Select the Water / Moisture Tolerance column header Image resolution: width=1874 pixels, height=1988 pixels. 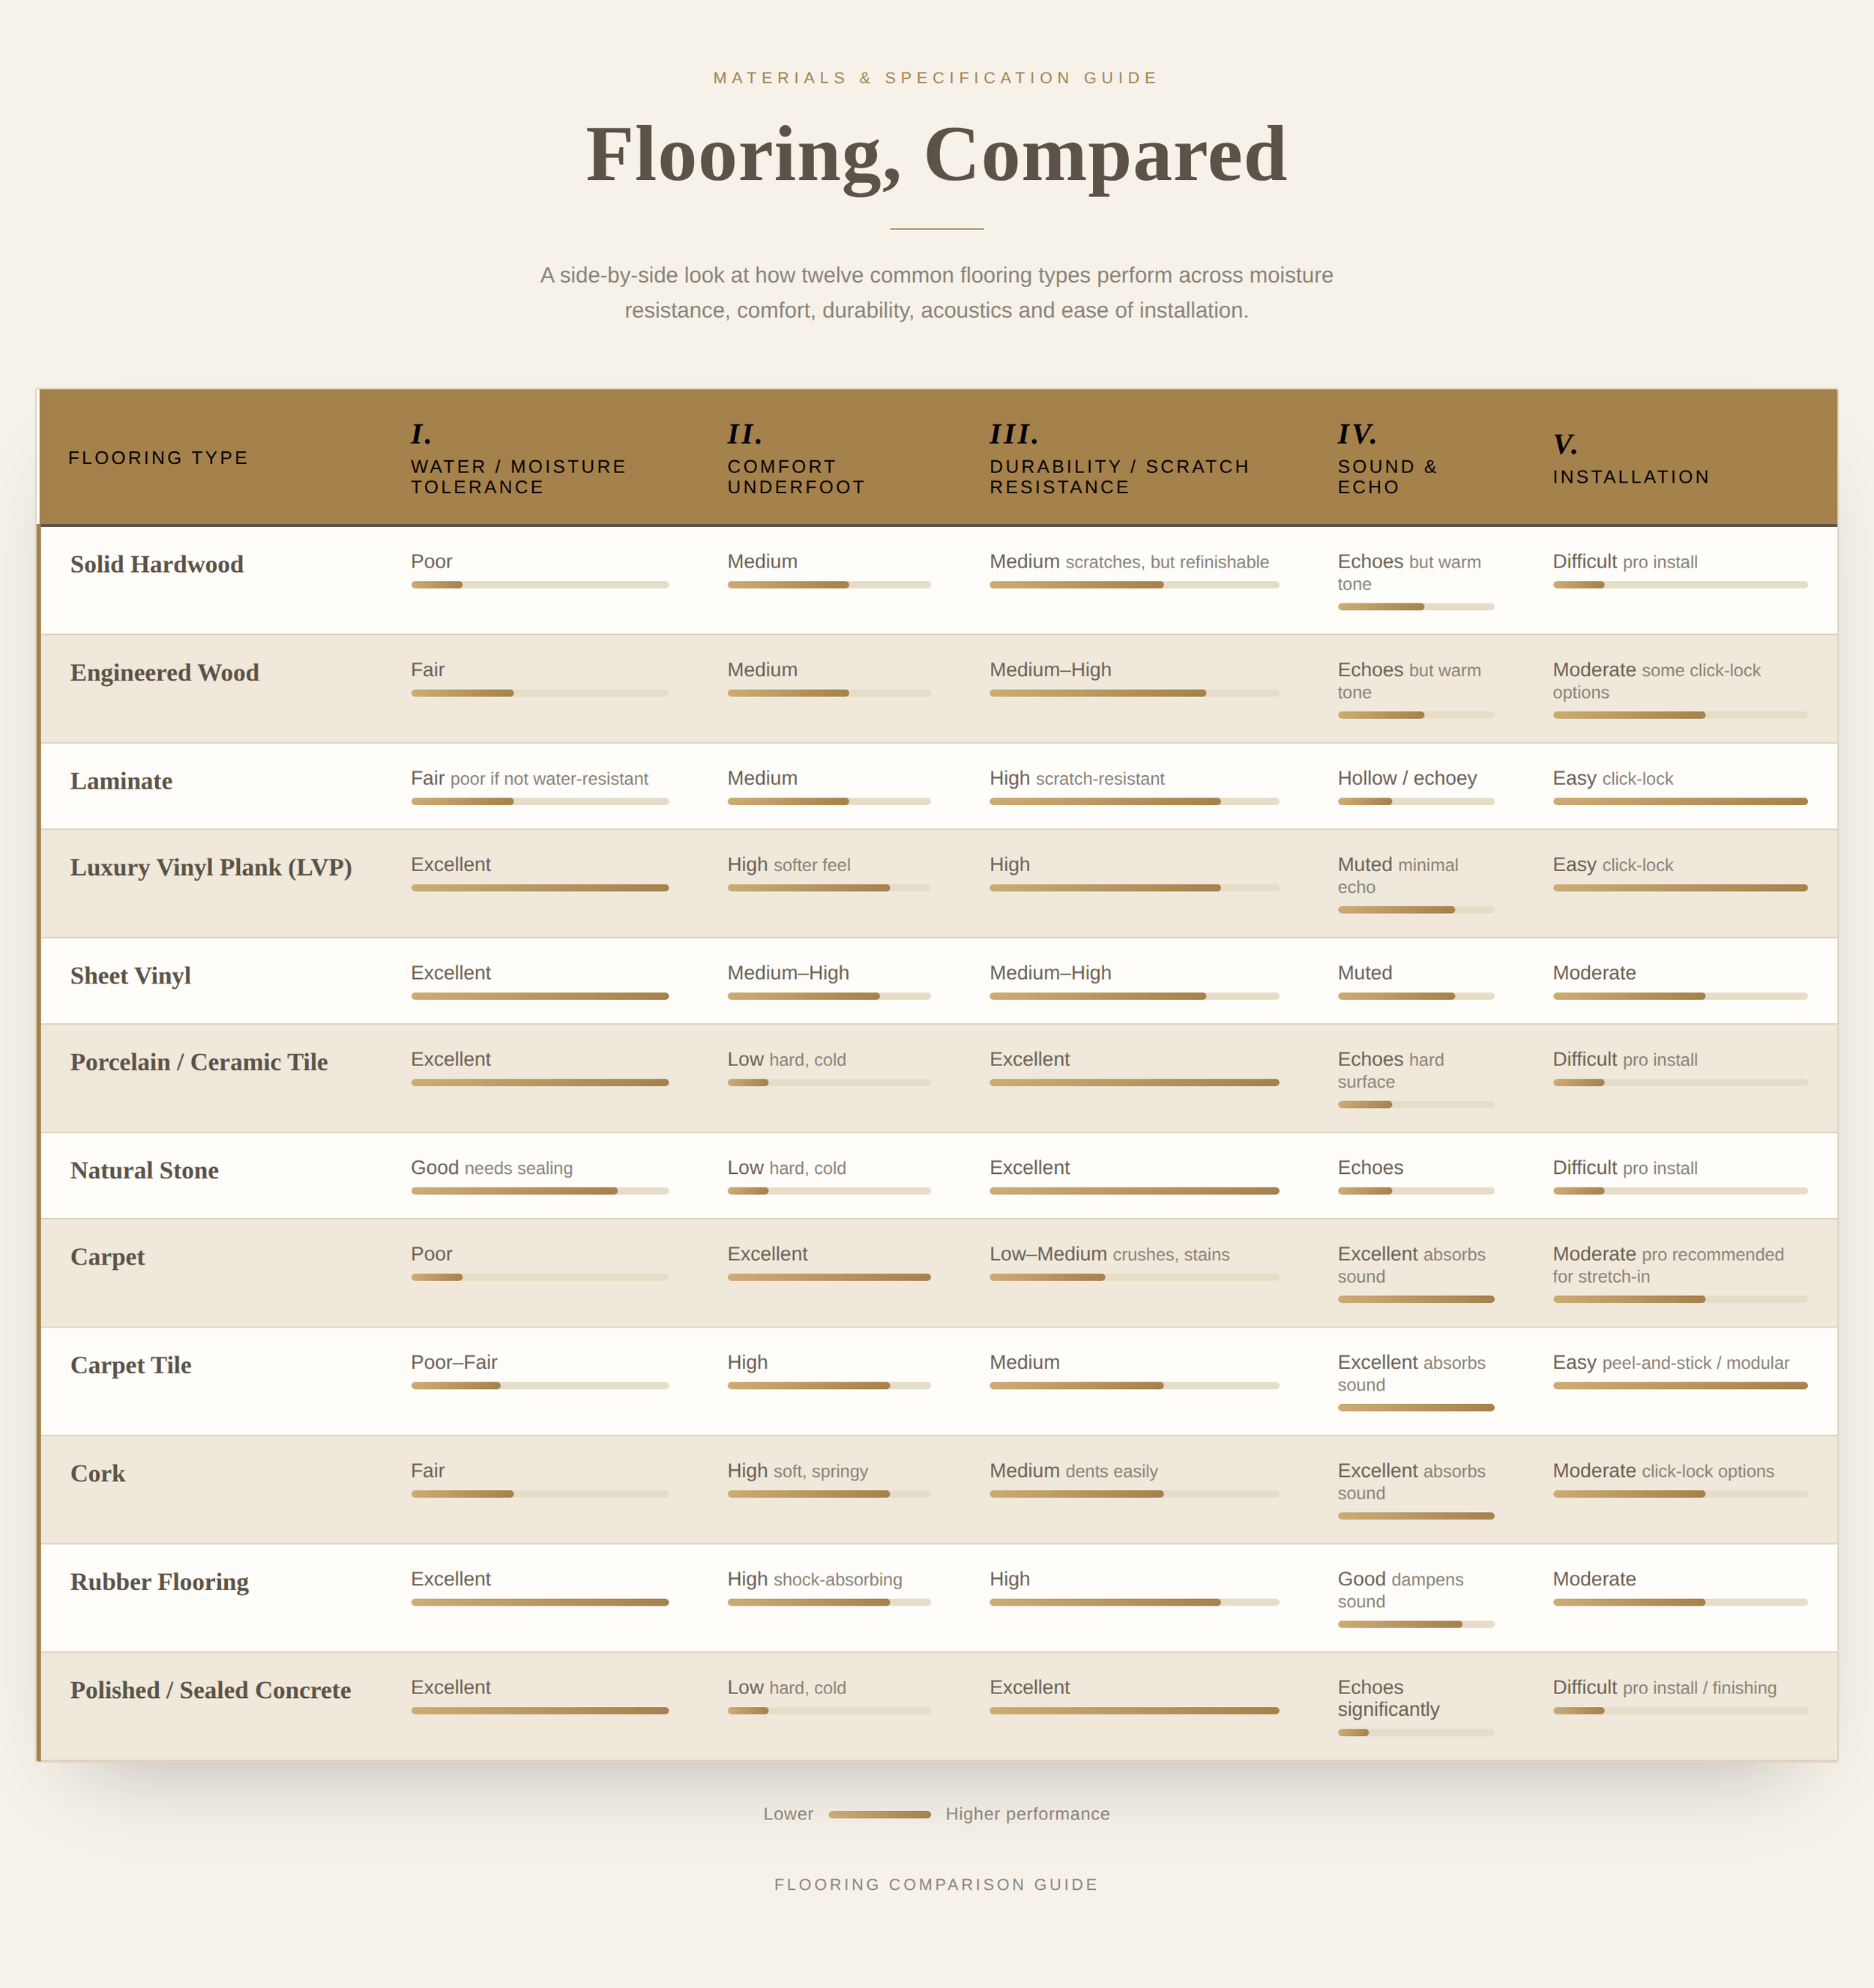tap(518, 458)
